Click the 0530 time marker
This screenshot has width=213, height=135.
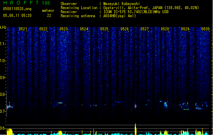click(206, 29)
